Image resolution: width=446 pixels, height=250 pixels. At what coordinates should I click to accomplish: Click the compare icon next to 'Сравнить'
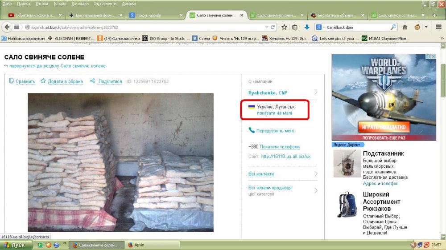click(12, 81)
